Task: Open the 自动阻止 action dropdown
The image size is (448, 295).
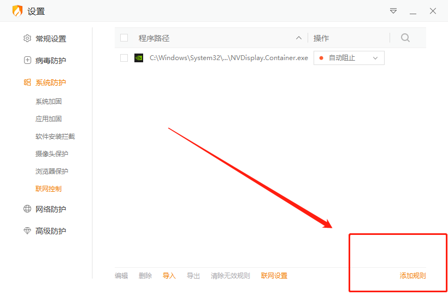Action: point(349,58)
